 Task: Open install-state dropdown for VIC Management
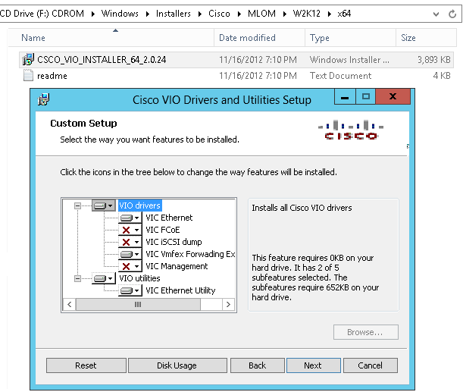pos(130,266)
